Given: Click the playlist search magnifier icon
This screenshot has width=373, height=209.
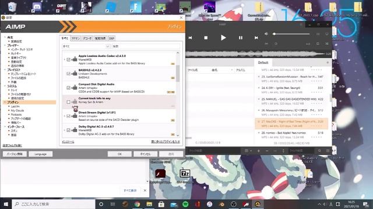Looking at the screenshot, I should [x=319, y=151].
